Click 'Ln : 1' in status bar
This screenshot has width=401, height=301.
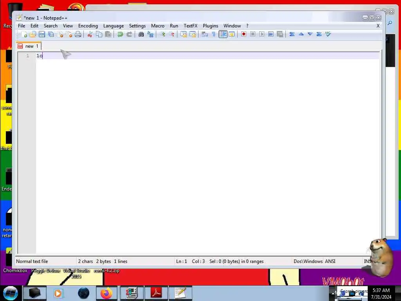pos(182,261)
